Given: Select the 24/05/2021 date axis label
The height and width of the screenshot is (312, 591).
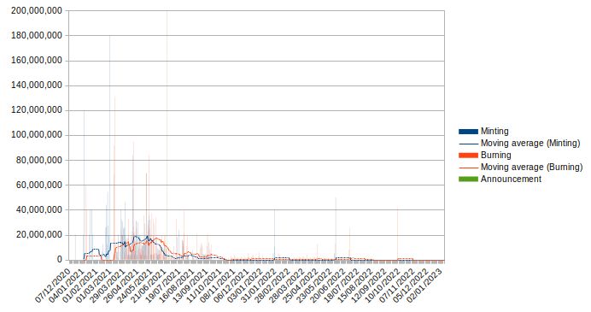Looking at the screenshot, I should (x=136, y=286).
